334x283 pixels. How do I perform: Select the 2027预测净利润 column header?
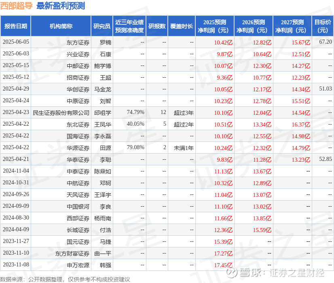point(292,26)
